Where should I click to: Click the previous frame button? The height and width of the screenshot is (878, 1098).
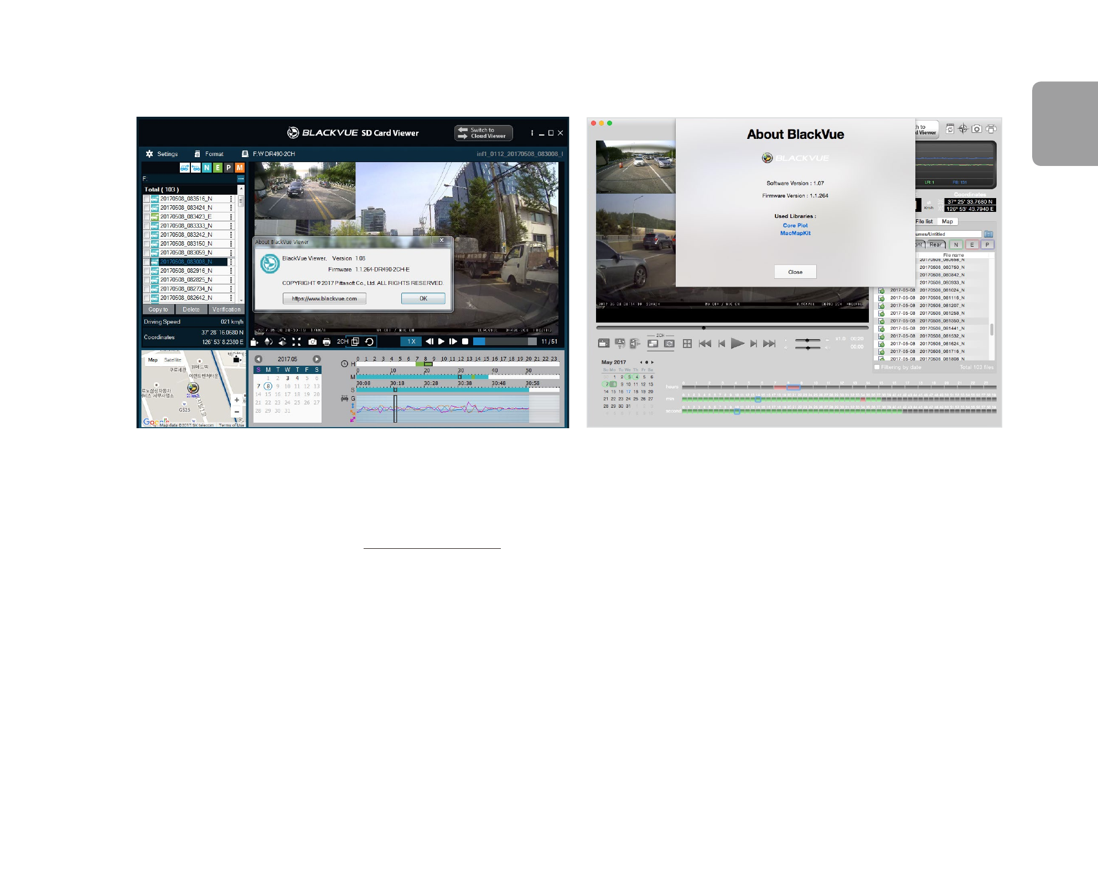pos(429,341)
